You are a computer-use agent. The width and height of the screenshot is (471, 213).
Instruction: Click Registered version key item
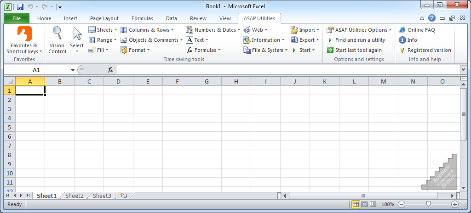coord(425,50)
